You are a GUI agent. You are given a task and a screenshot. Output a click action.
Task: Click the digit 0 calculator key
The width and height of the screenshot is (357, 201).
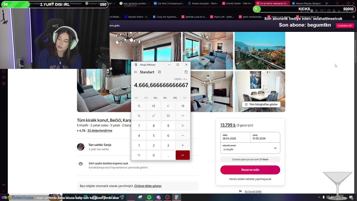click(x=153, y=155)
